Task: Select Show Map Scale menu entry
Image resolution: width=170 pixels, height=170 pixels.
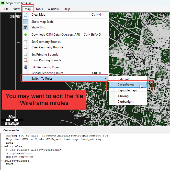Action: coord(65,22)
